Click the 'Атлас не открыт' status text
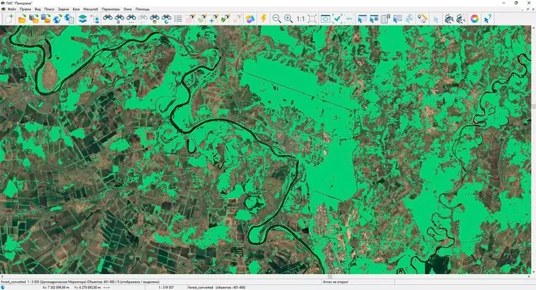 pyautogui.click(x=336, y=282)
